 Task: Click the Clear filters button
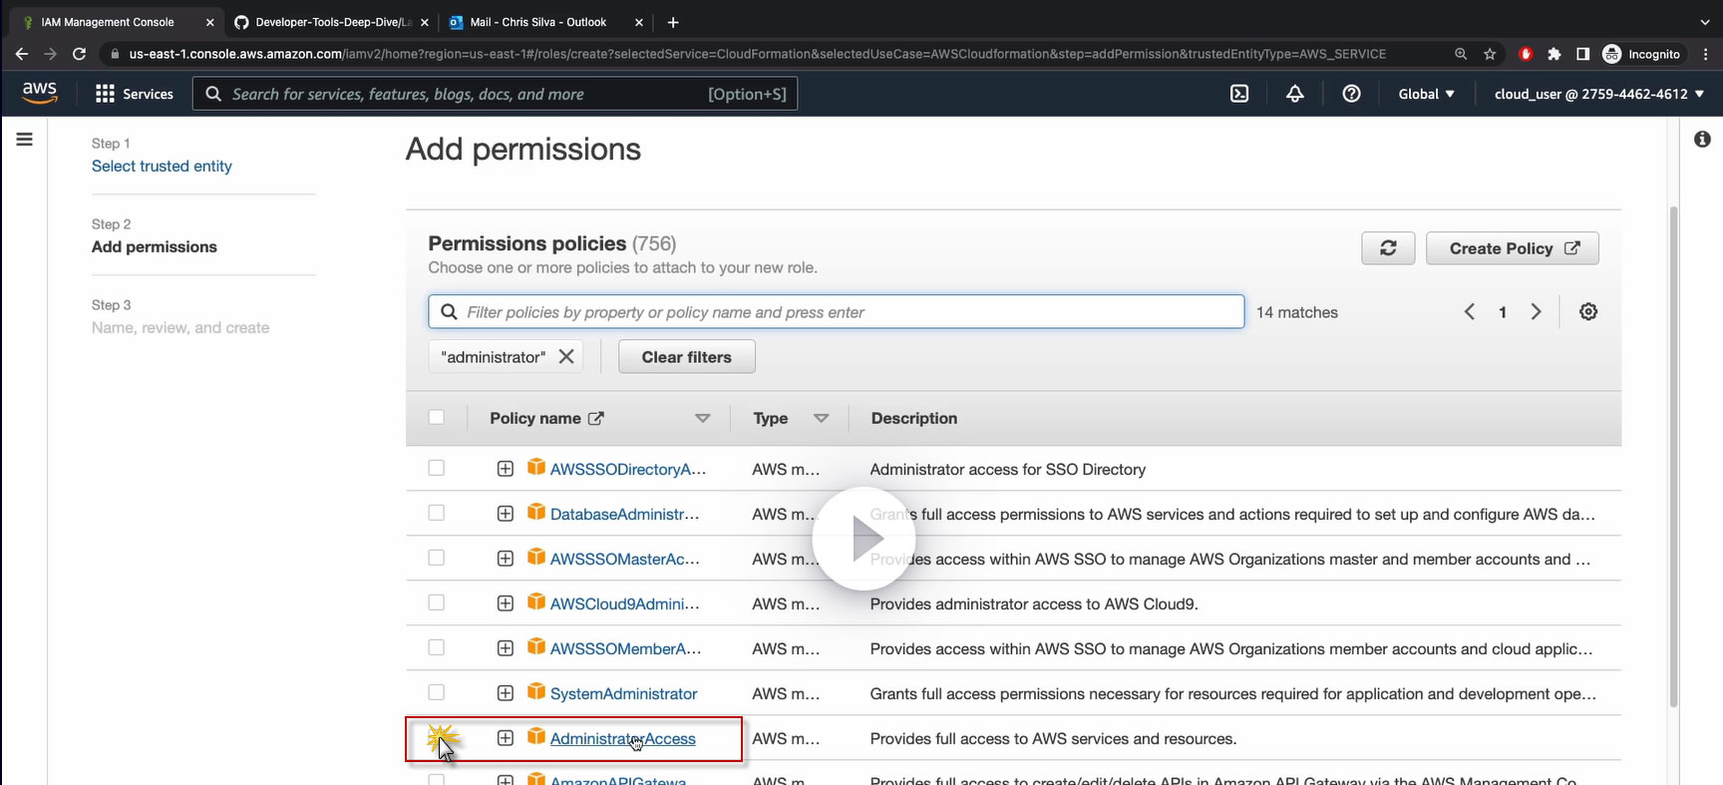(686, 357)
